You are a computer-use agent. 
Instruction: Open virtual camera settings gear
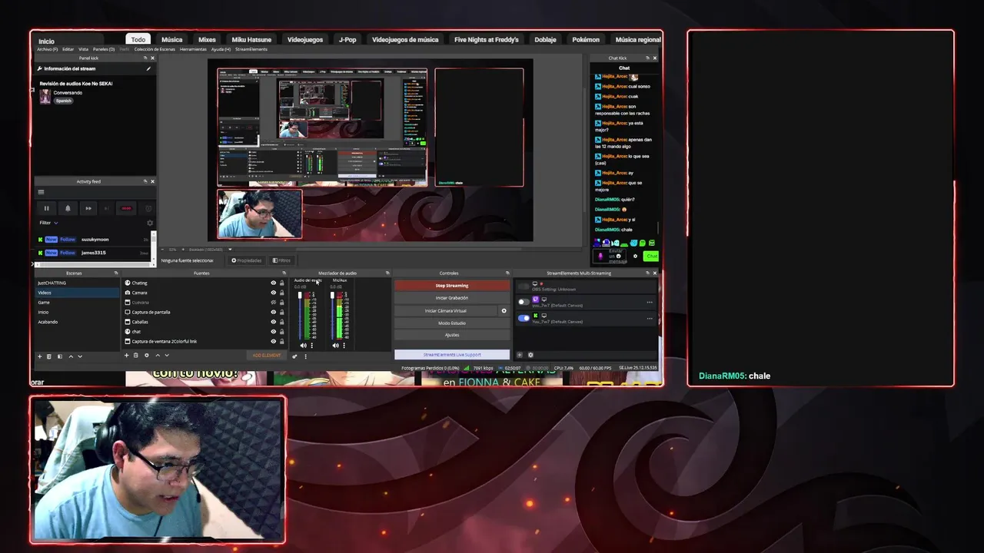tap(504, 311)
